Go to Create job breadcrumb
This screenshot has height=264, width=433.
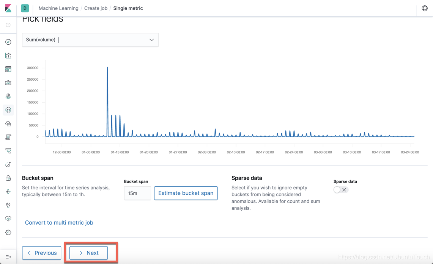click(96, 8)
